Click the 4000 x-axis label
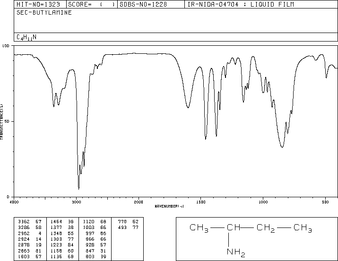Viewport: 338px width, 261px height. coord(14,202)
